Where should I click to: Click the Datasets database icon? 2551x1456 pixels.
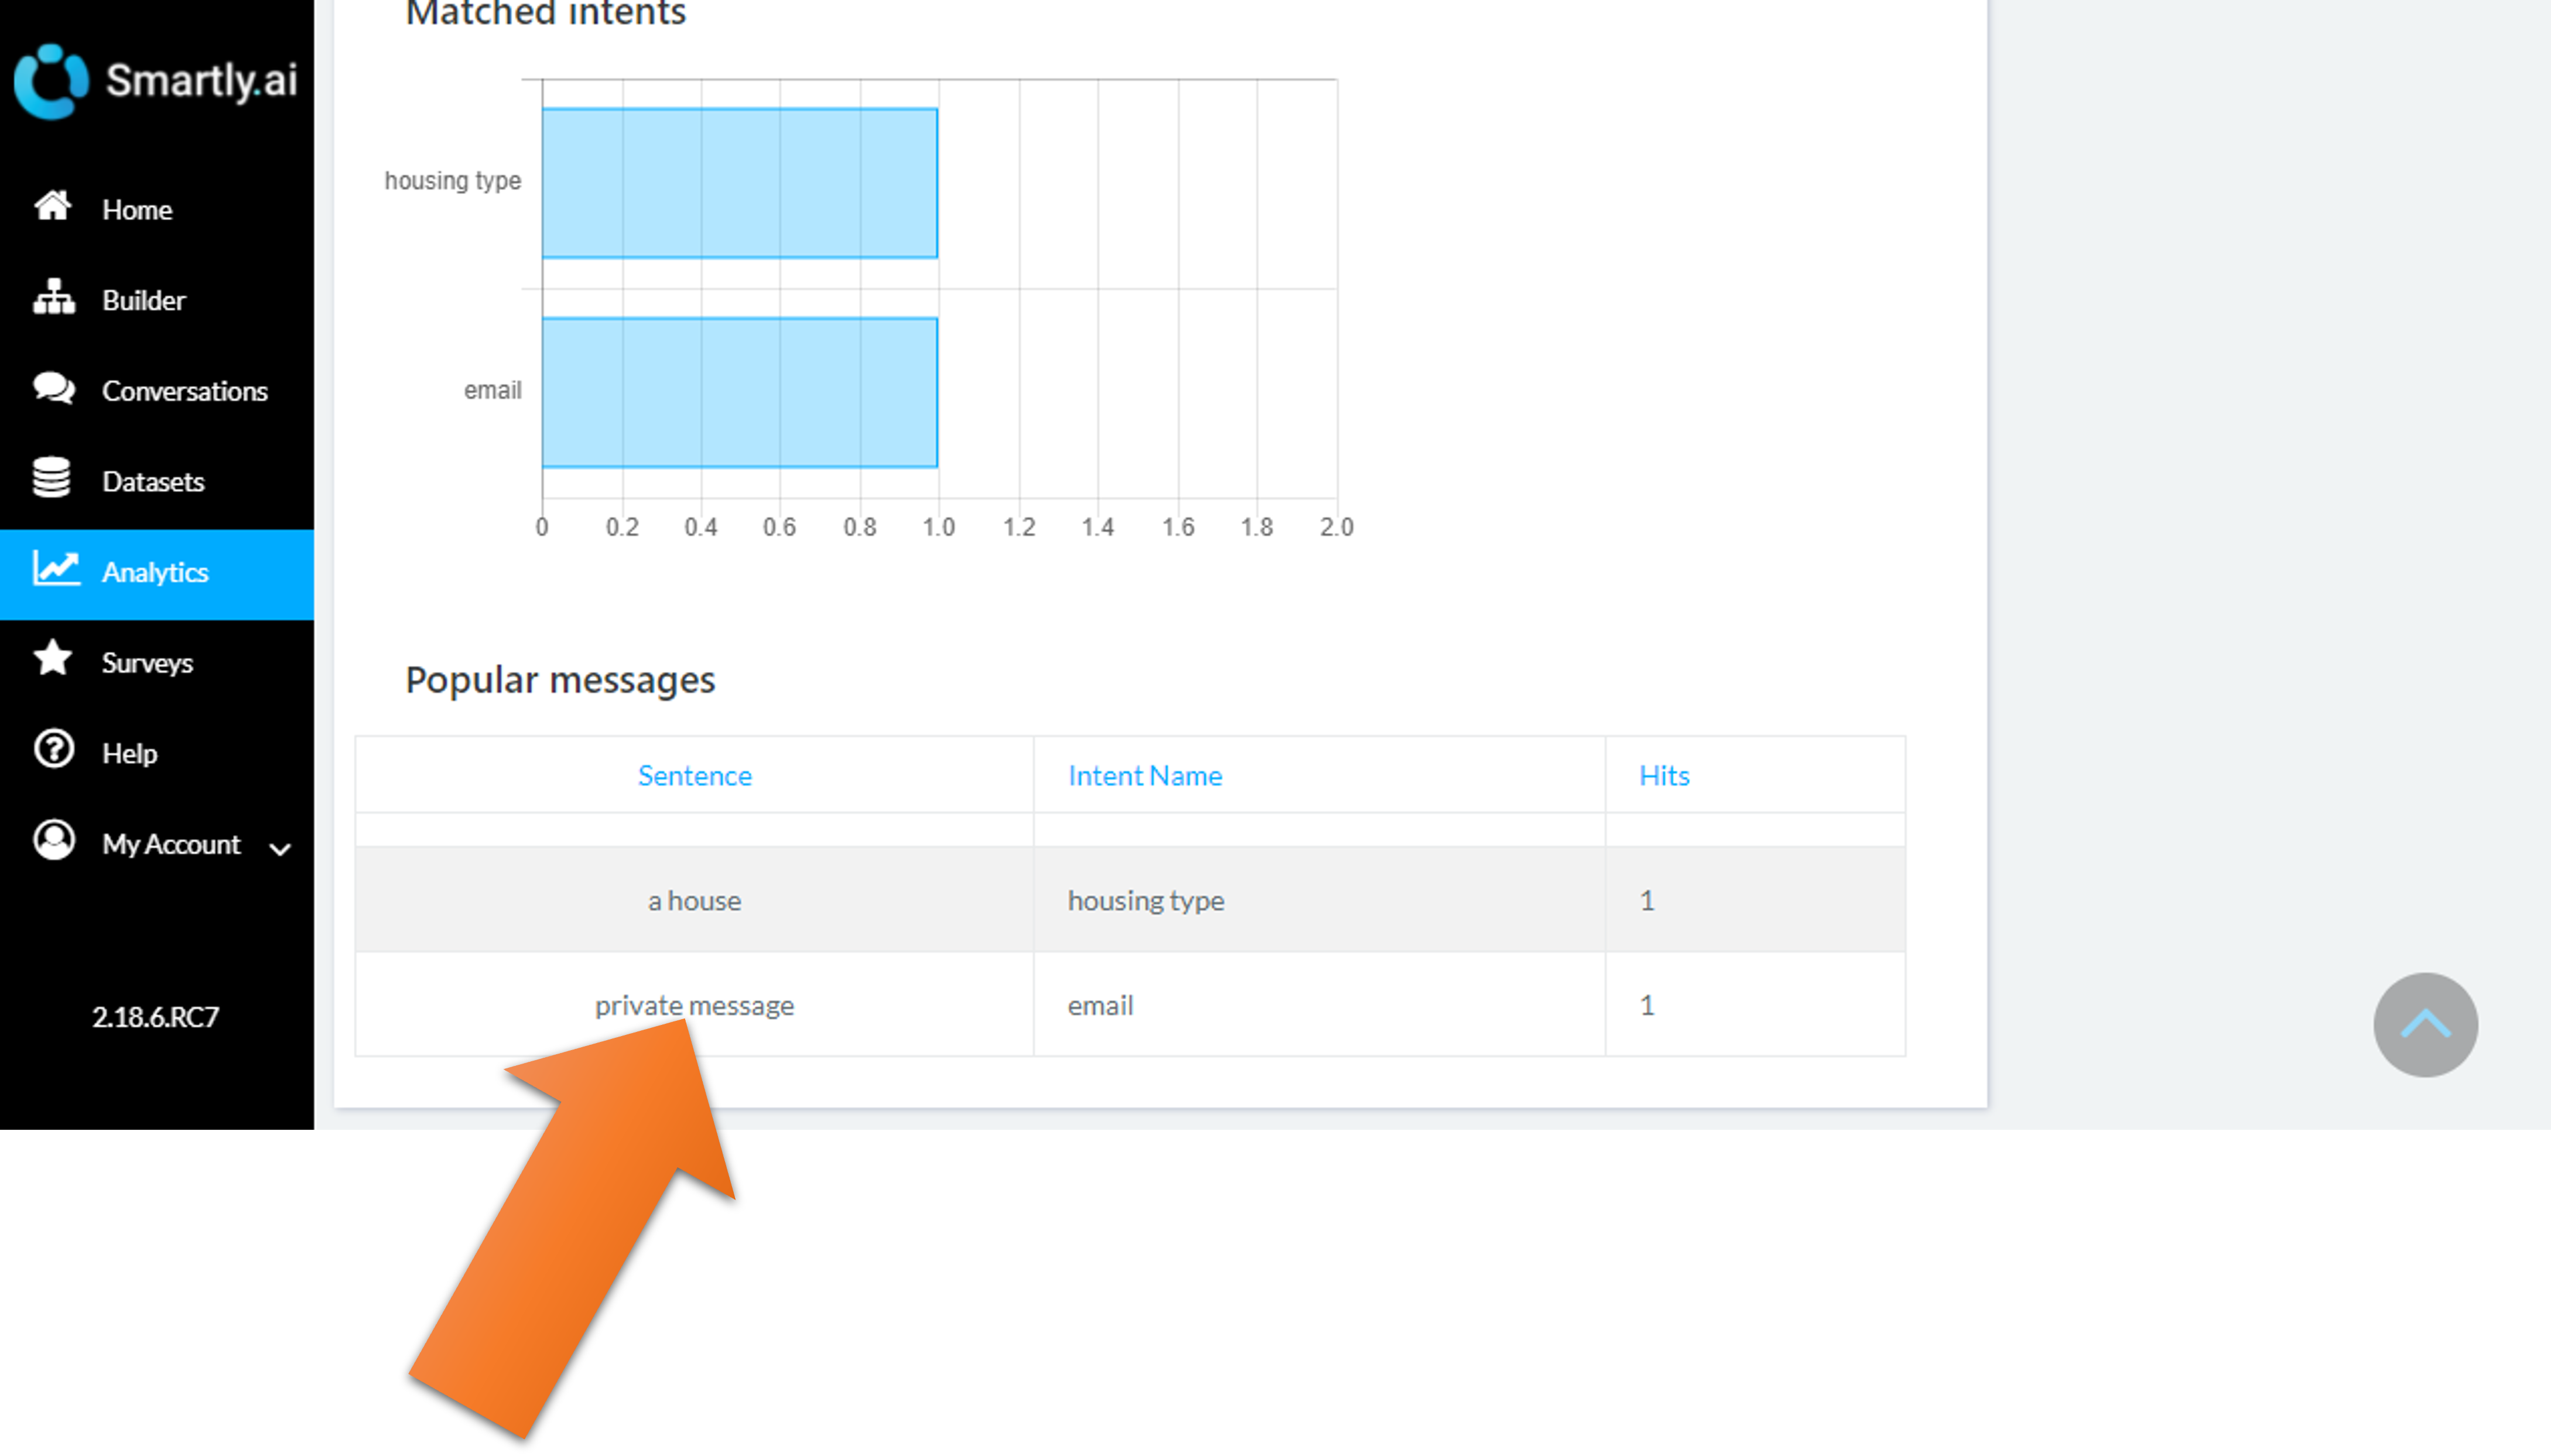pos(51,478)
